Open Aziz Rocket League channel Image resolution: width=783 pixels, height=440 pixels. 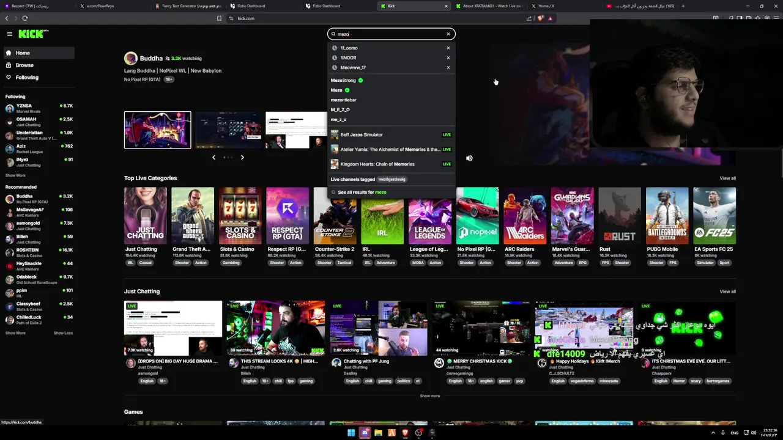(38, 148)
